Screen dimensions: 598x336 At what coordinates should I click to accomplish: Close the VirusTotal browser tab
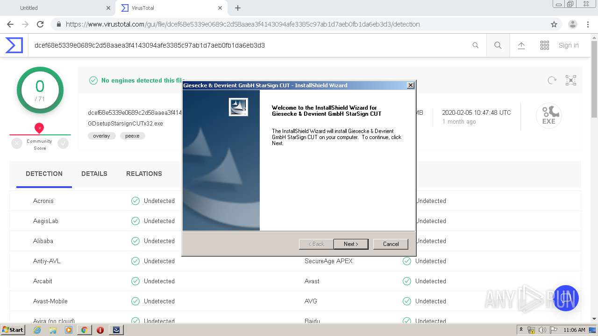click(221, 8)
